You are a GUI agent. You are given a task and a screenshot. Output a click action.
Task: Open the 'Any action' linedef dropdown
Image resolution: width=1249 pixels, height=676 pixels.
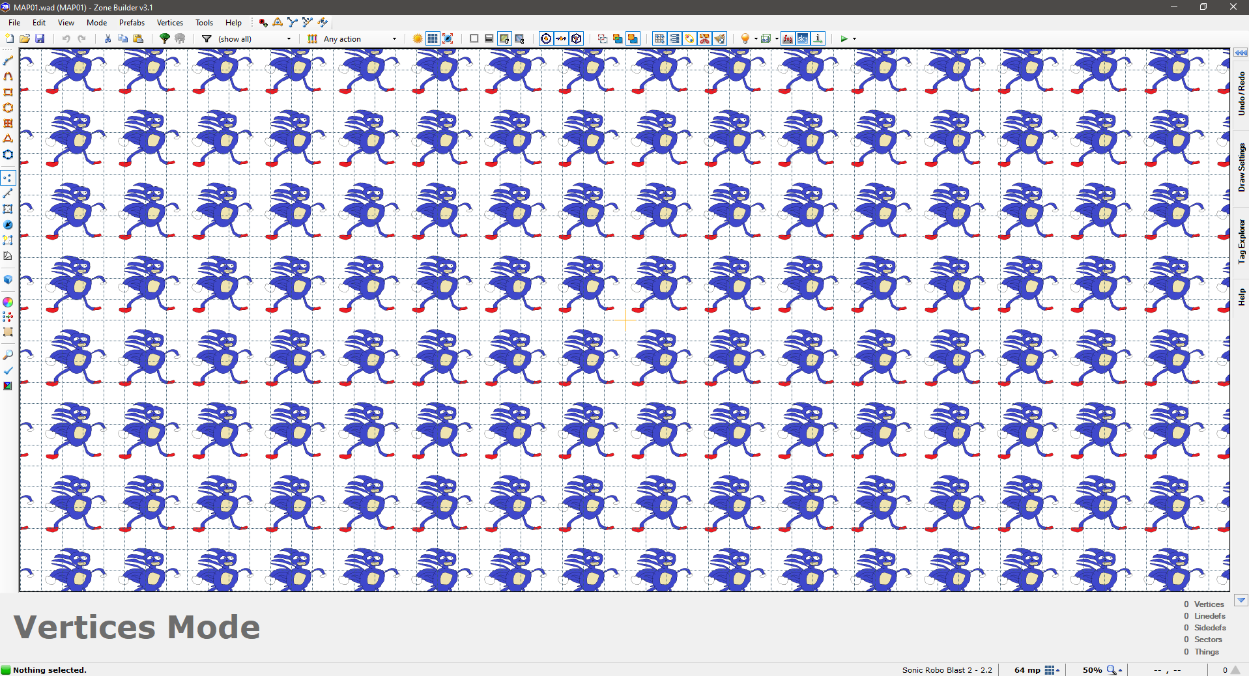[360, 39]
